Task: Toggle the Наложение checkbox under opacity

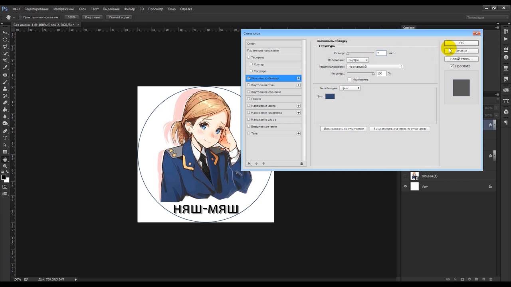Action: point(349,79)
